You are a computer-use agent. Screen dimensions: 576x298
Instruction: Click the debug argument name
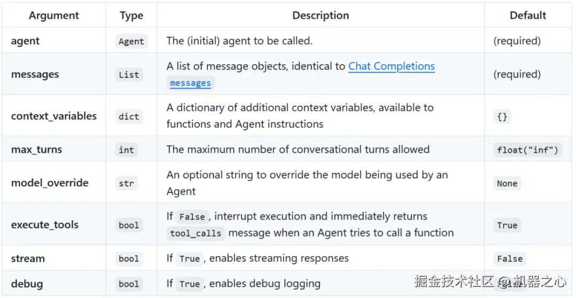click(x=27, y=284)
